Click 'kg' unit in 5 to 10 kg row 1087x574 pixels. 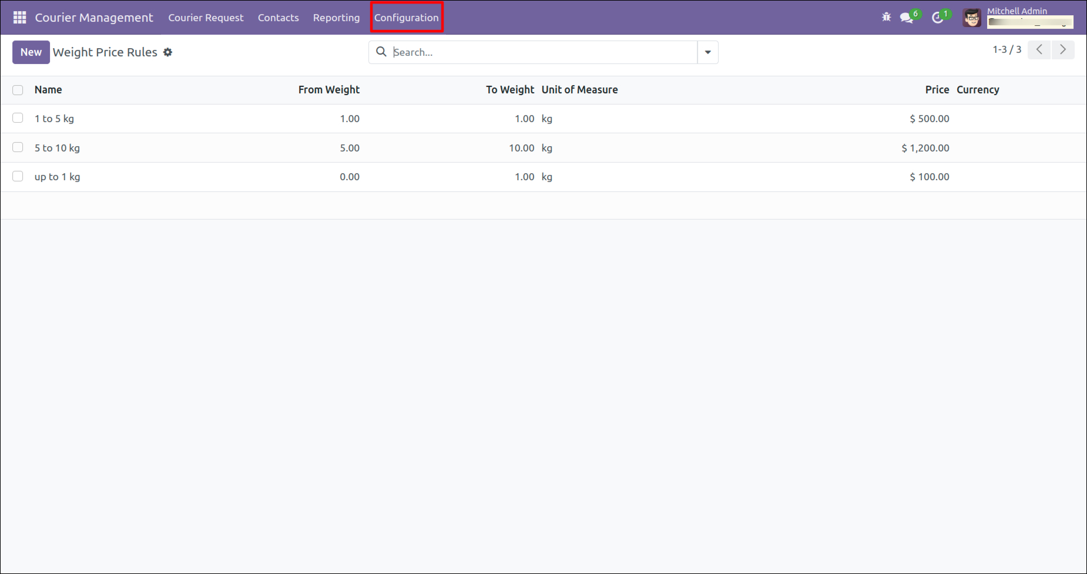[x=547, y=148]
